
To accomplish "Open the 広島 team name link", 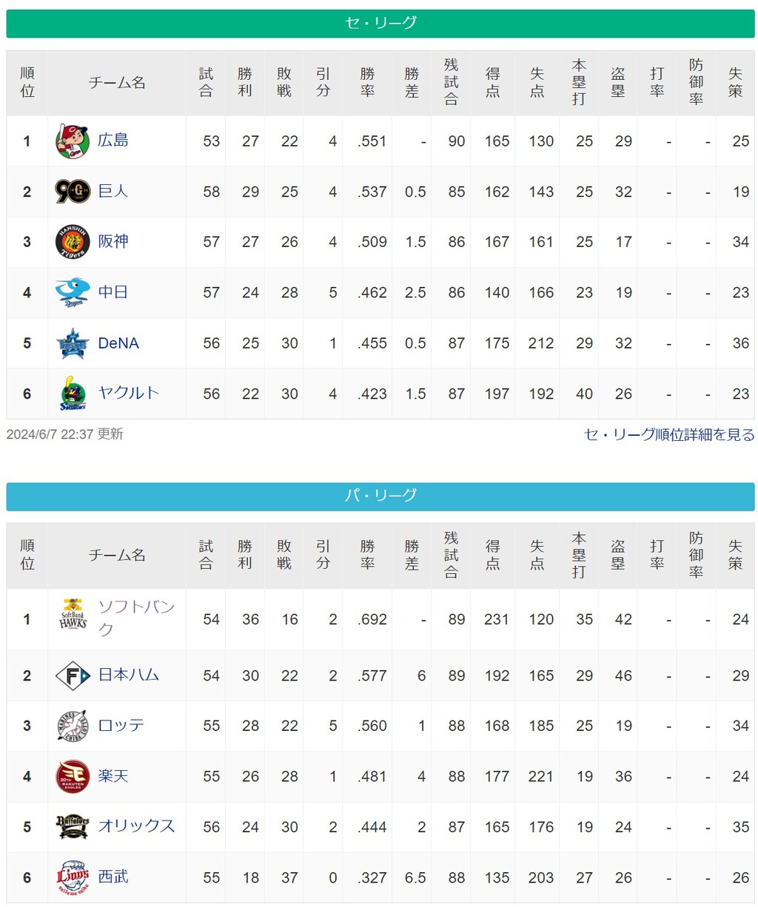I will 113,140.
